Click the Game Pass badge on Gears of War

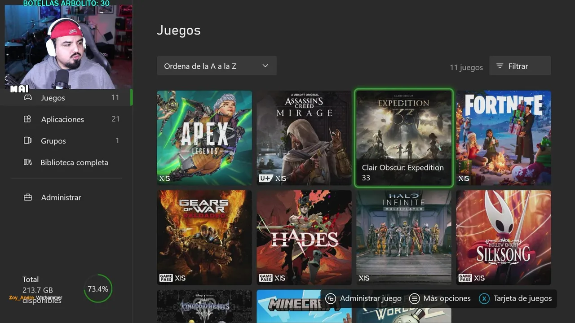166,278
